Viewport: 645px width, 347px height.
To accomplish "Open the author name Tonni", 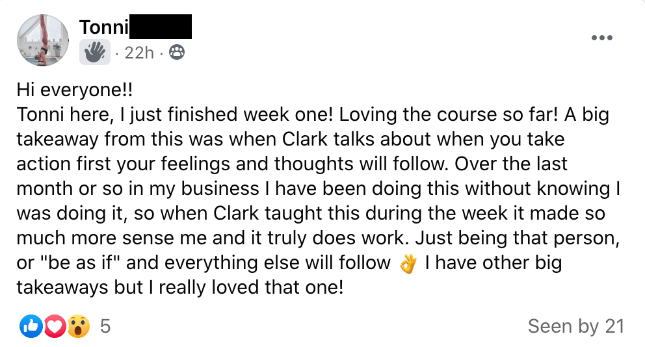I will pyautogui.click(x=104, y=27).
